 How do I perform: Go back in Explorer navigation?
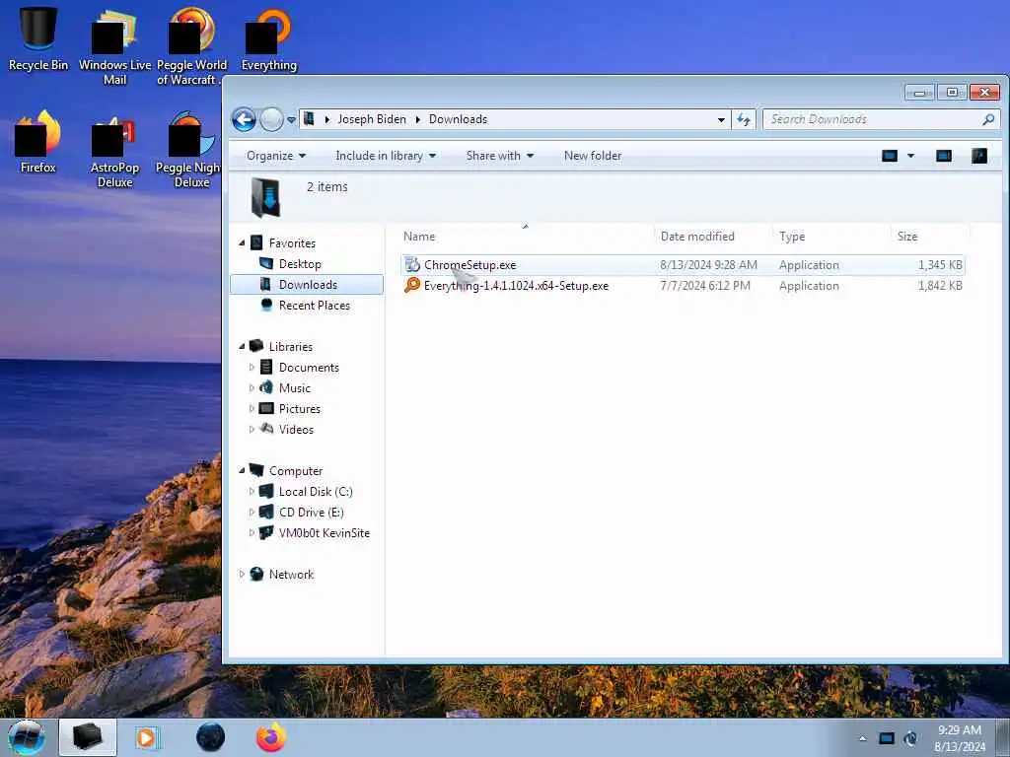tap(245, 119)
